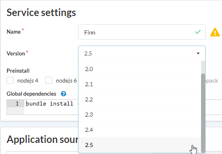
Task: Click the green checkmark in Name field
Action: (198, 32)
